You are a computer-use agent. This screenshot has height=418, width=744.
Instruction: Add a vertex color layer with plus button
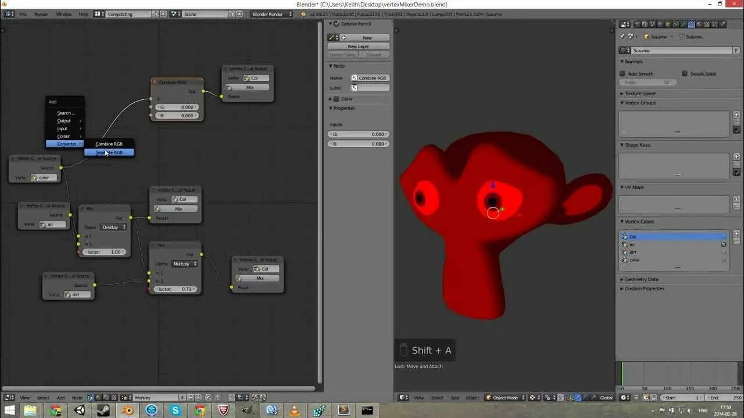[736, 233]
